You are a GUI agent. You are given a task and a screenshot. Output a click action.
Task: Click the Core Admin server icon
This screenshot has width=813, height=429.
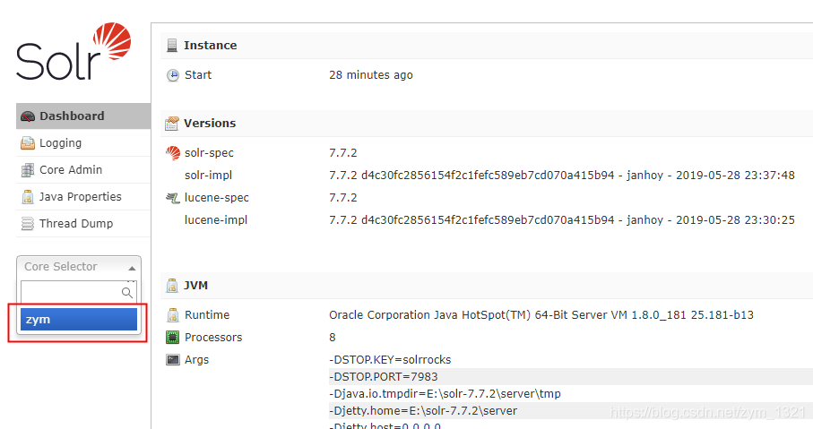[28, 170]
